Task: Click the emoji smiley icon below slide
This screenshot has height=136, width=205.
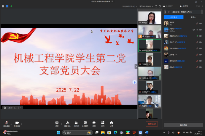Action: pyautogui.click(x=5, y=108)
